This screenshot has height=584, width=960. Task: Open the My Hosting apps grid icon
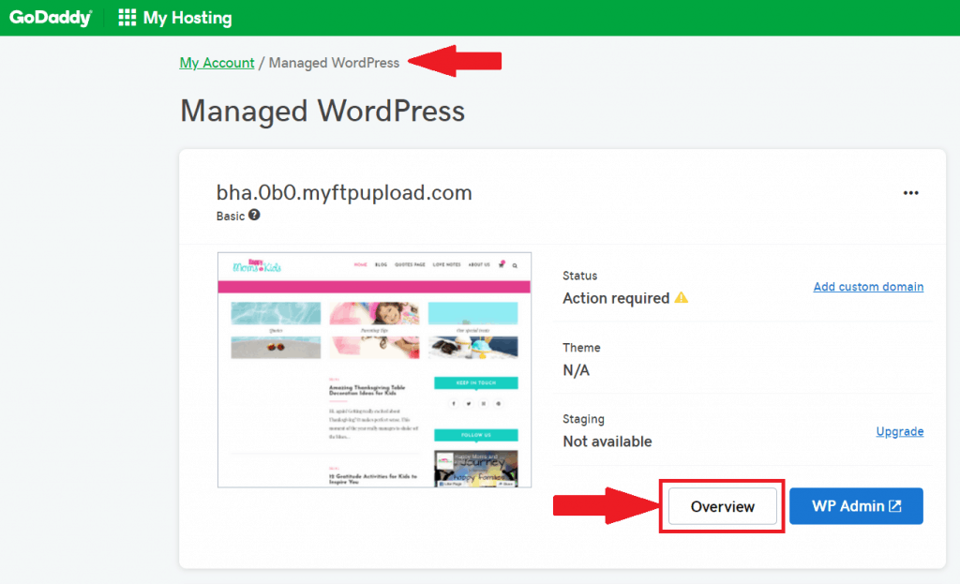coord(127,16)
